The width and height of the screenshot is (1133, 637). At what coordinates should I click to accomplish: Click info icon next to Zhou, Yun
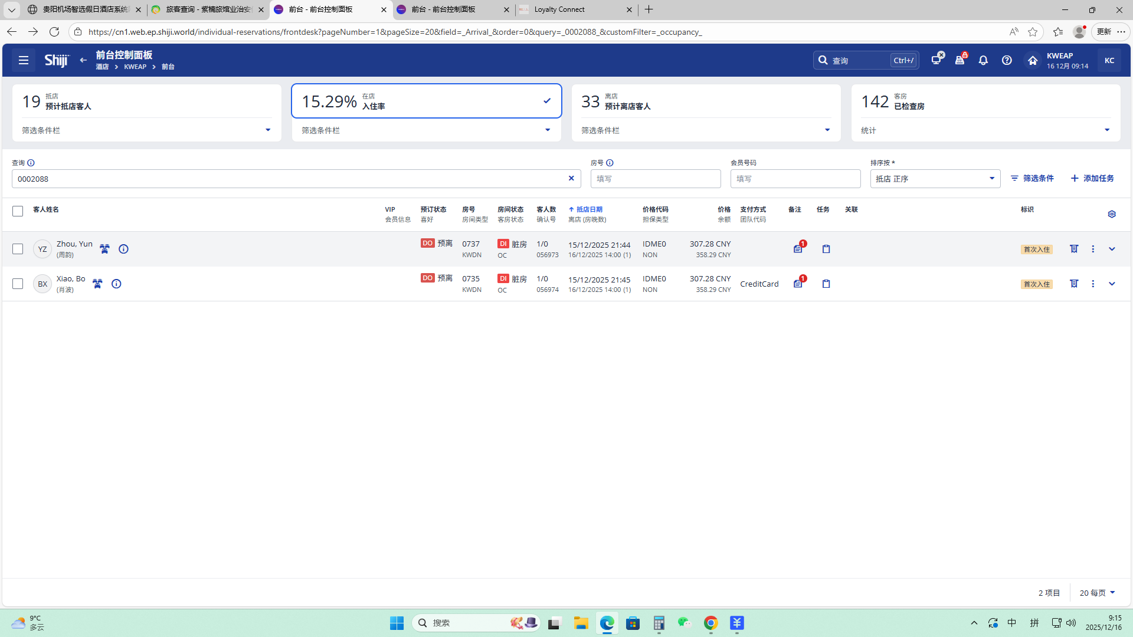click(123, 249)
